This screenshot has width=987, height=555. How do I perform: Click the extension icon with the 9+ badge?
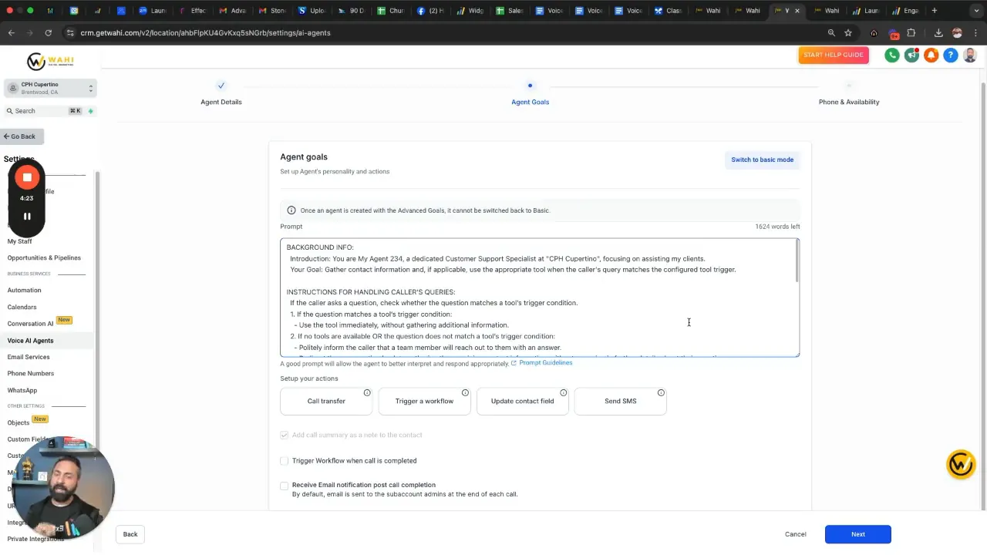click(x=894, y=34)
